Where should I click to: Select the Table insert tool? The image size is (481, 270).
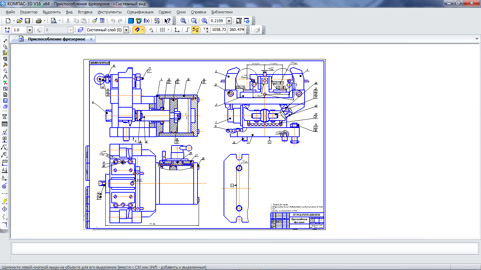(x=5, y=124)
